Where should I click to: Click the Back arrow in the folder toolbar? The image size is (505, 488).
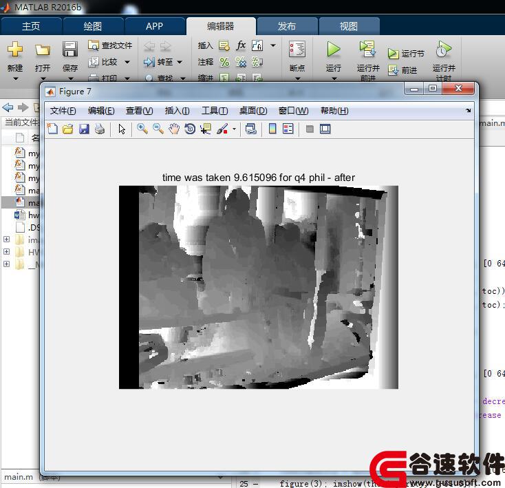(8, 107)
